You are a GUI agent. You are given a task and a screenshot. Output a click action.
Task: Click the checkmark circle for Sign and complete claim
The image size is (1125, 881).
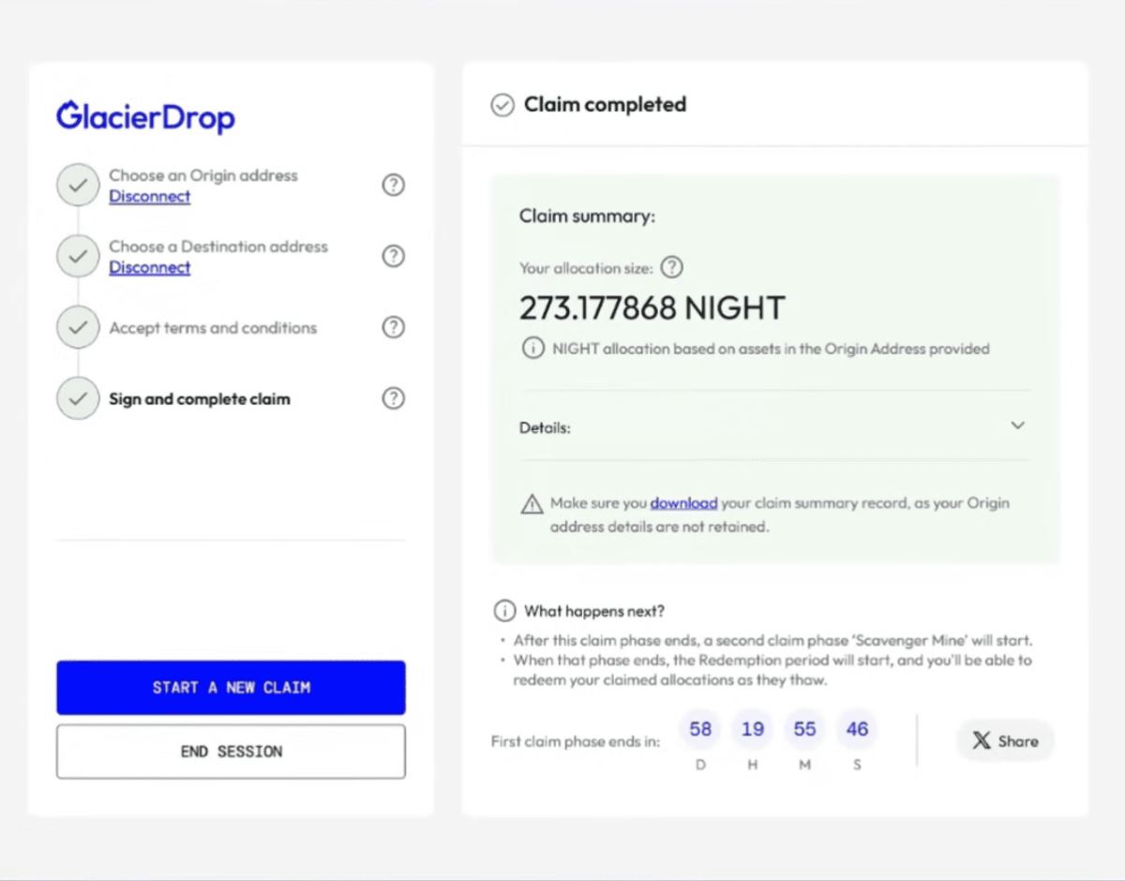click(78, 398)
